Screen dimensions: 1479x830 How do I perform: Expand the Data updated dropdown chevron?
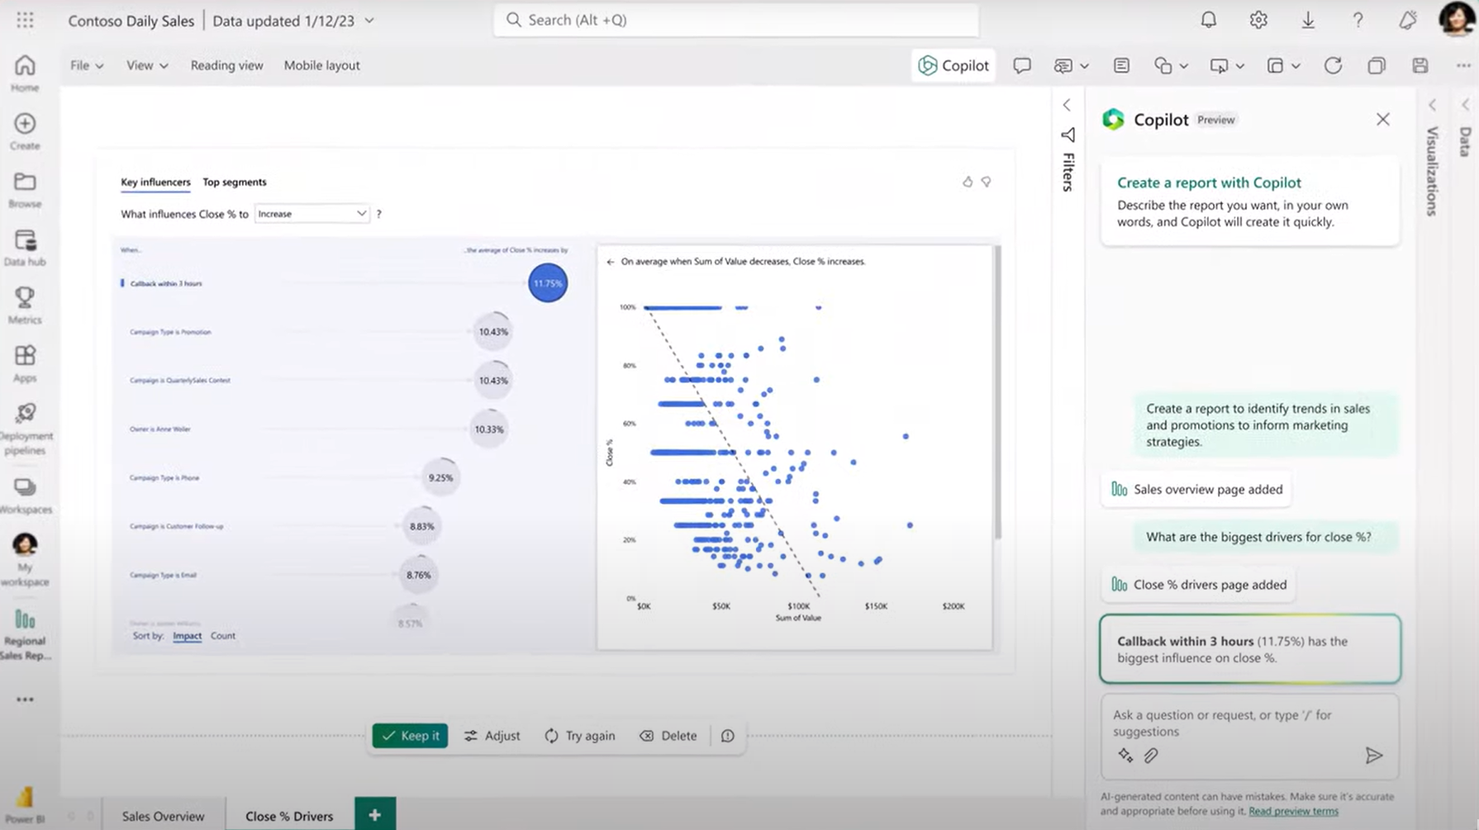click(369, 21)
